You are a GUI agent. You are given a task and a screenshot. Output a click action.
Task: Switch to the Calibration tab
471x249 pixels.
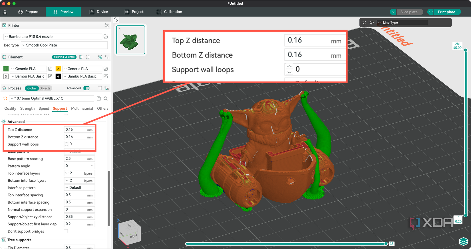[x=169, y=12]
